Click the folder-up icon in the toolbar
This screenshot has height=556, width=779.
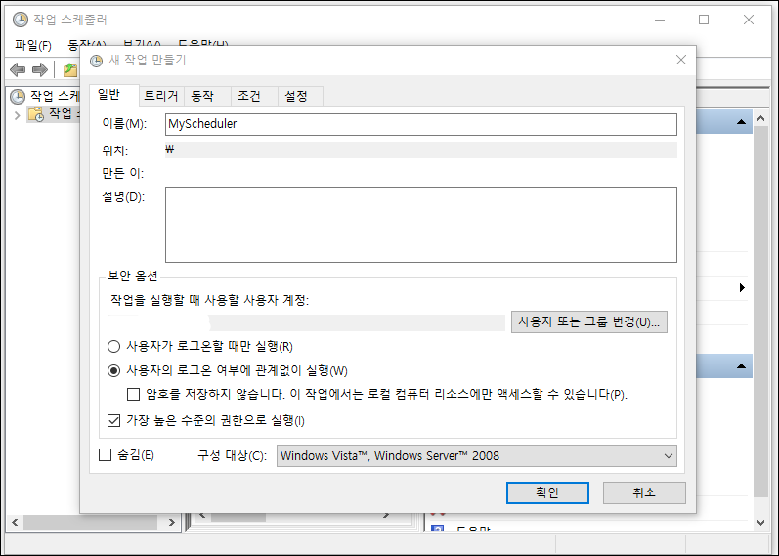[69, 70]
